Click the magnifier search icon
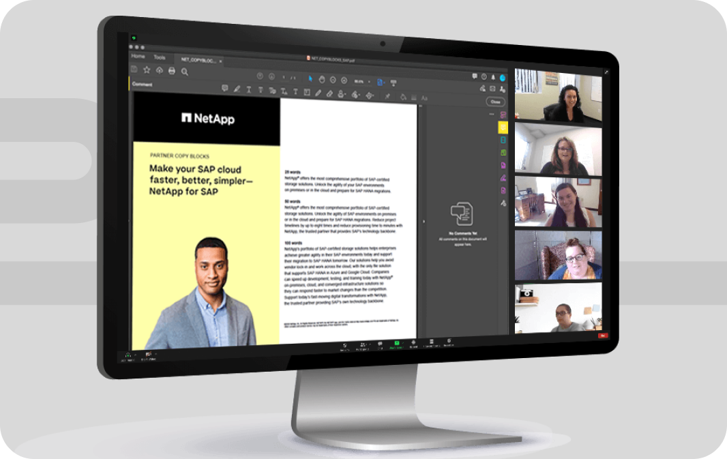 (185, 72)
